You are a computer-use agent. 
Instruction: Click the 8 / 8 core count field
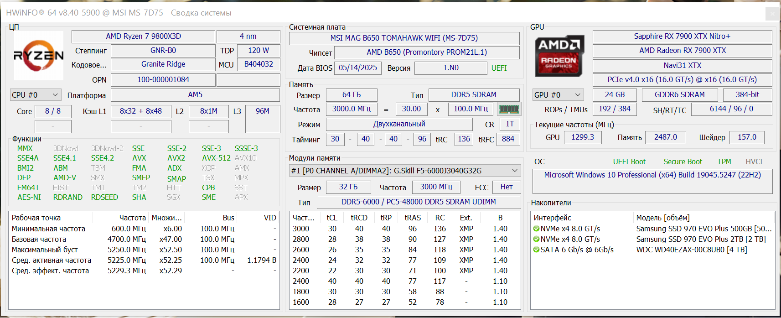[53, 111]
